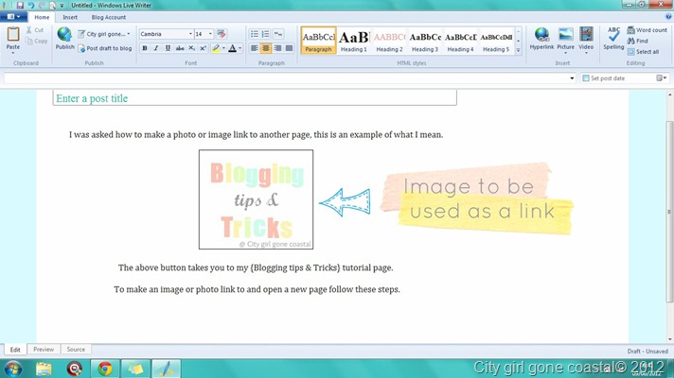Viewport: 674px width, 378px height.
Task: Click Word count
Action: [x=647, y=30]
